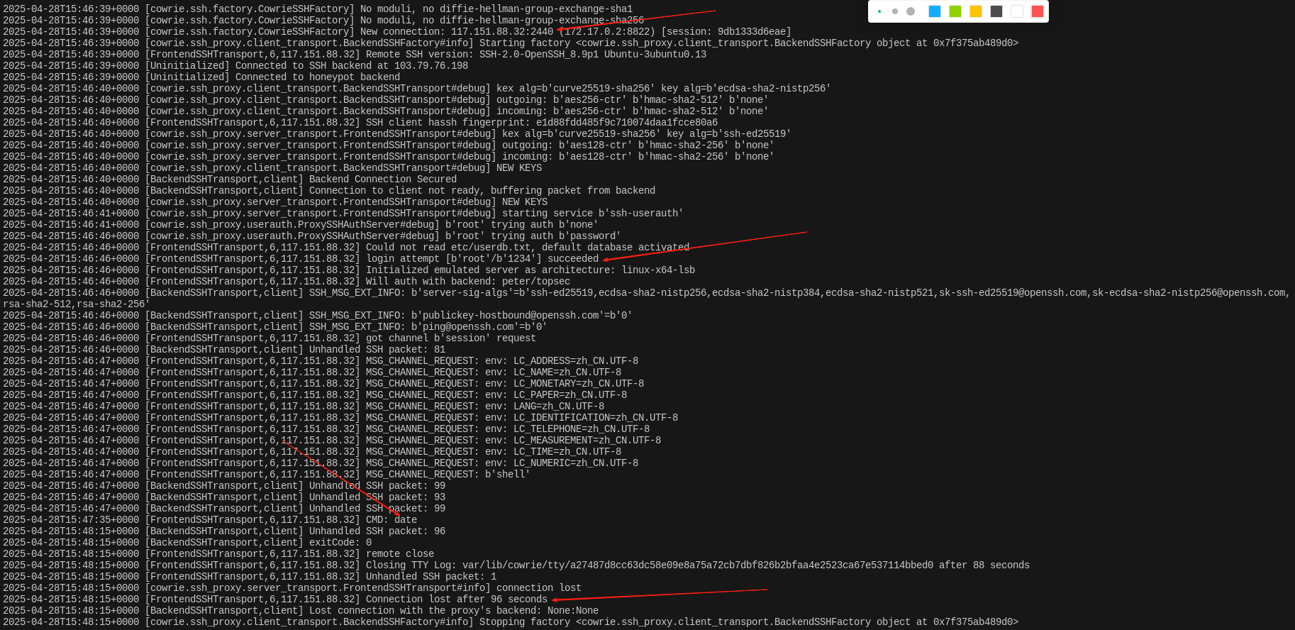The height and width of the screenshot is (630, 1295).
Task: Click 'Backend Connection Secured' message
Action: pos(383,179)
